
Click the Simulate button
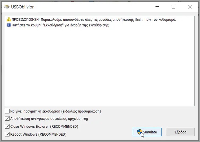tap(147, 132)
